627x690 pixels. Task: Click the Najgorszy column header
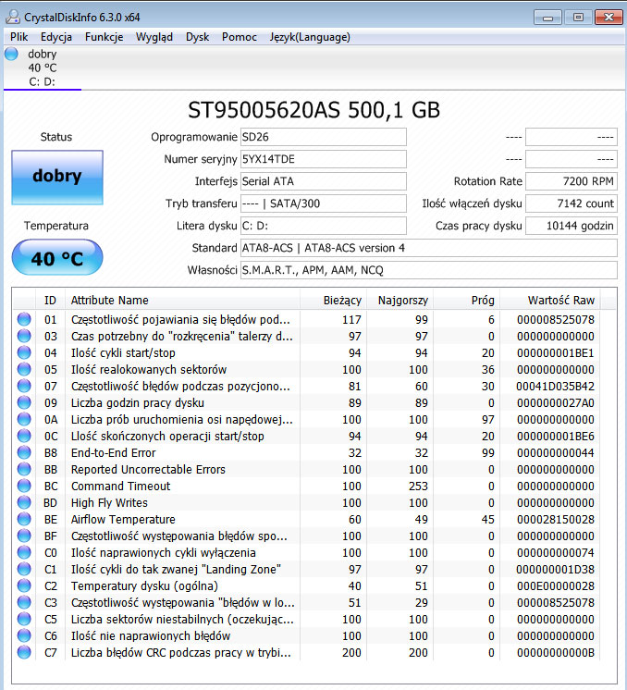400,300
